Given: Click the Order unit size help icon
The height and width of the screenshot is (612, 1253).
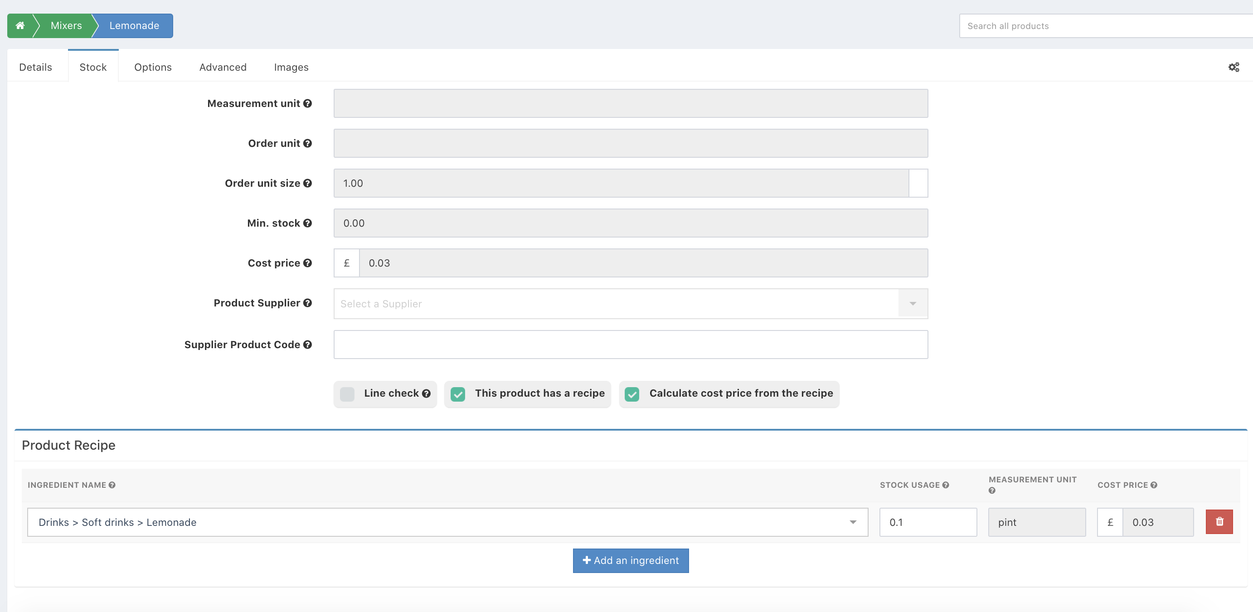Looking at the screenshot, I should click(307, 183).
